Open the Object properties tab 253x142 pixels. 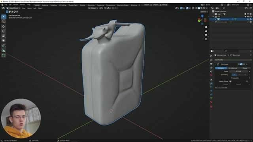point(211,80)
